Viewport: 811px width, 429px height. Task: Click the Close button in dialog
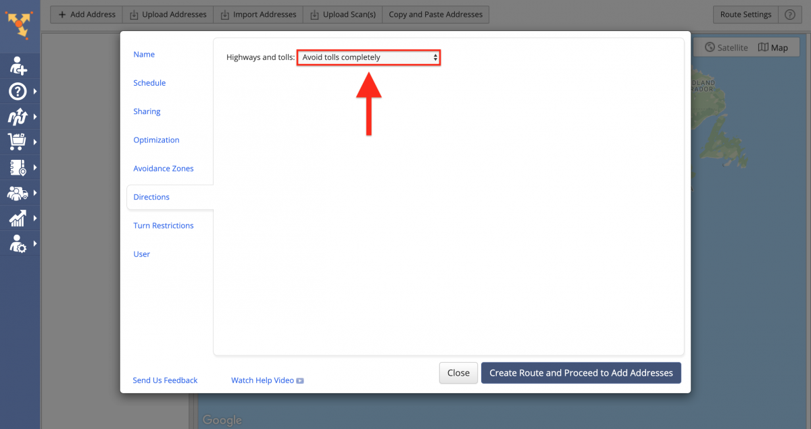tap(458, 373)
